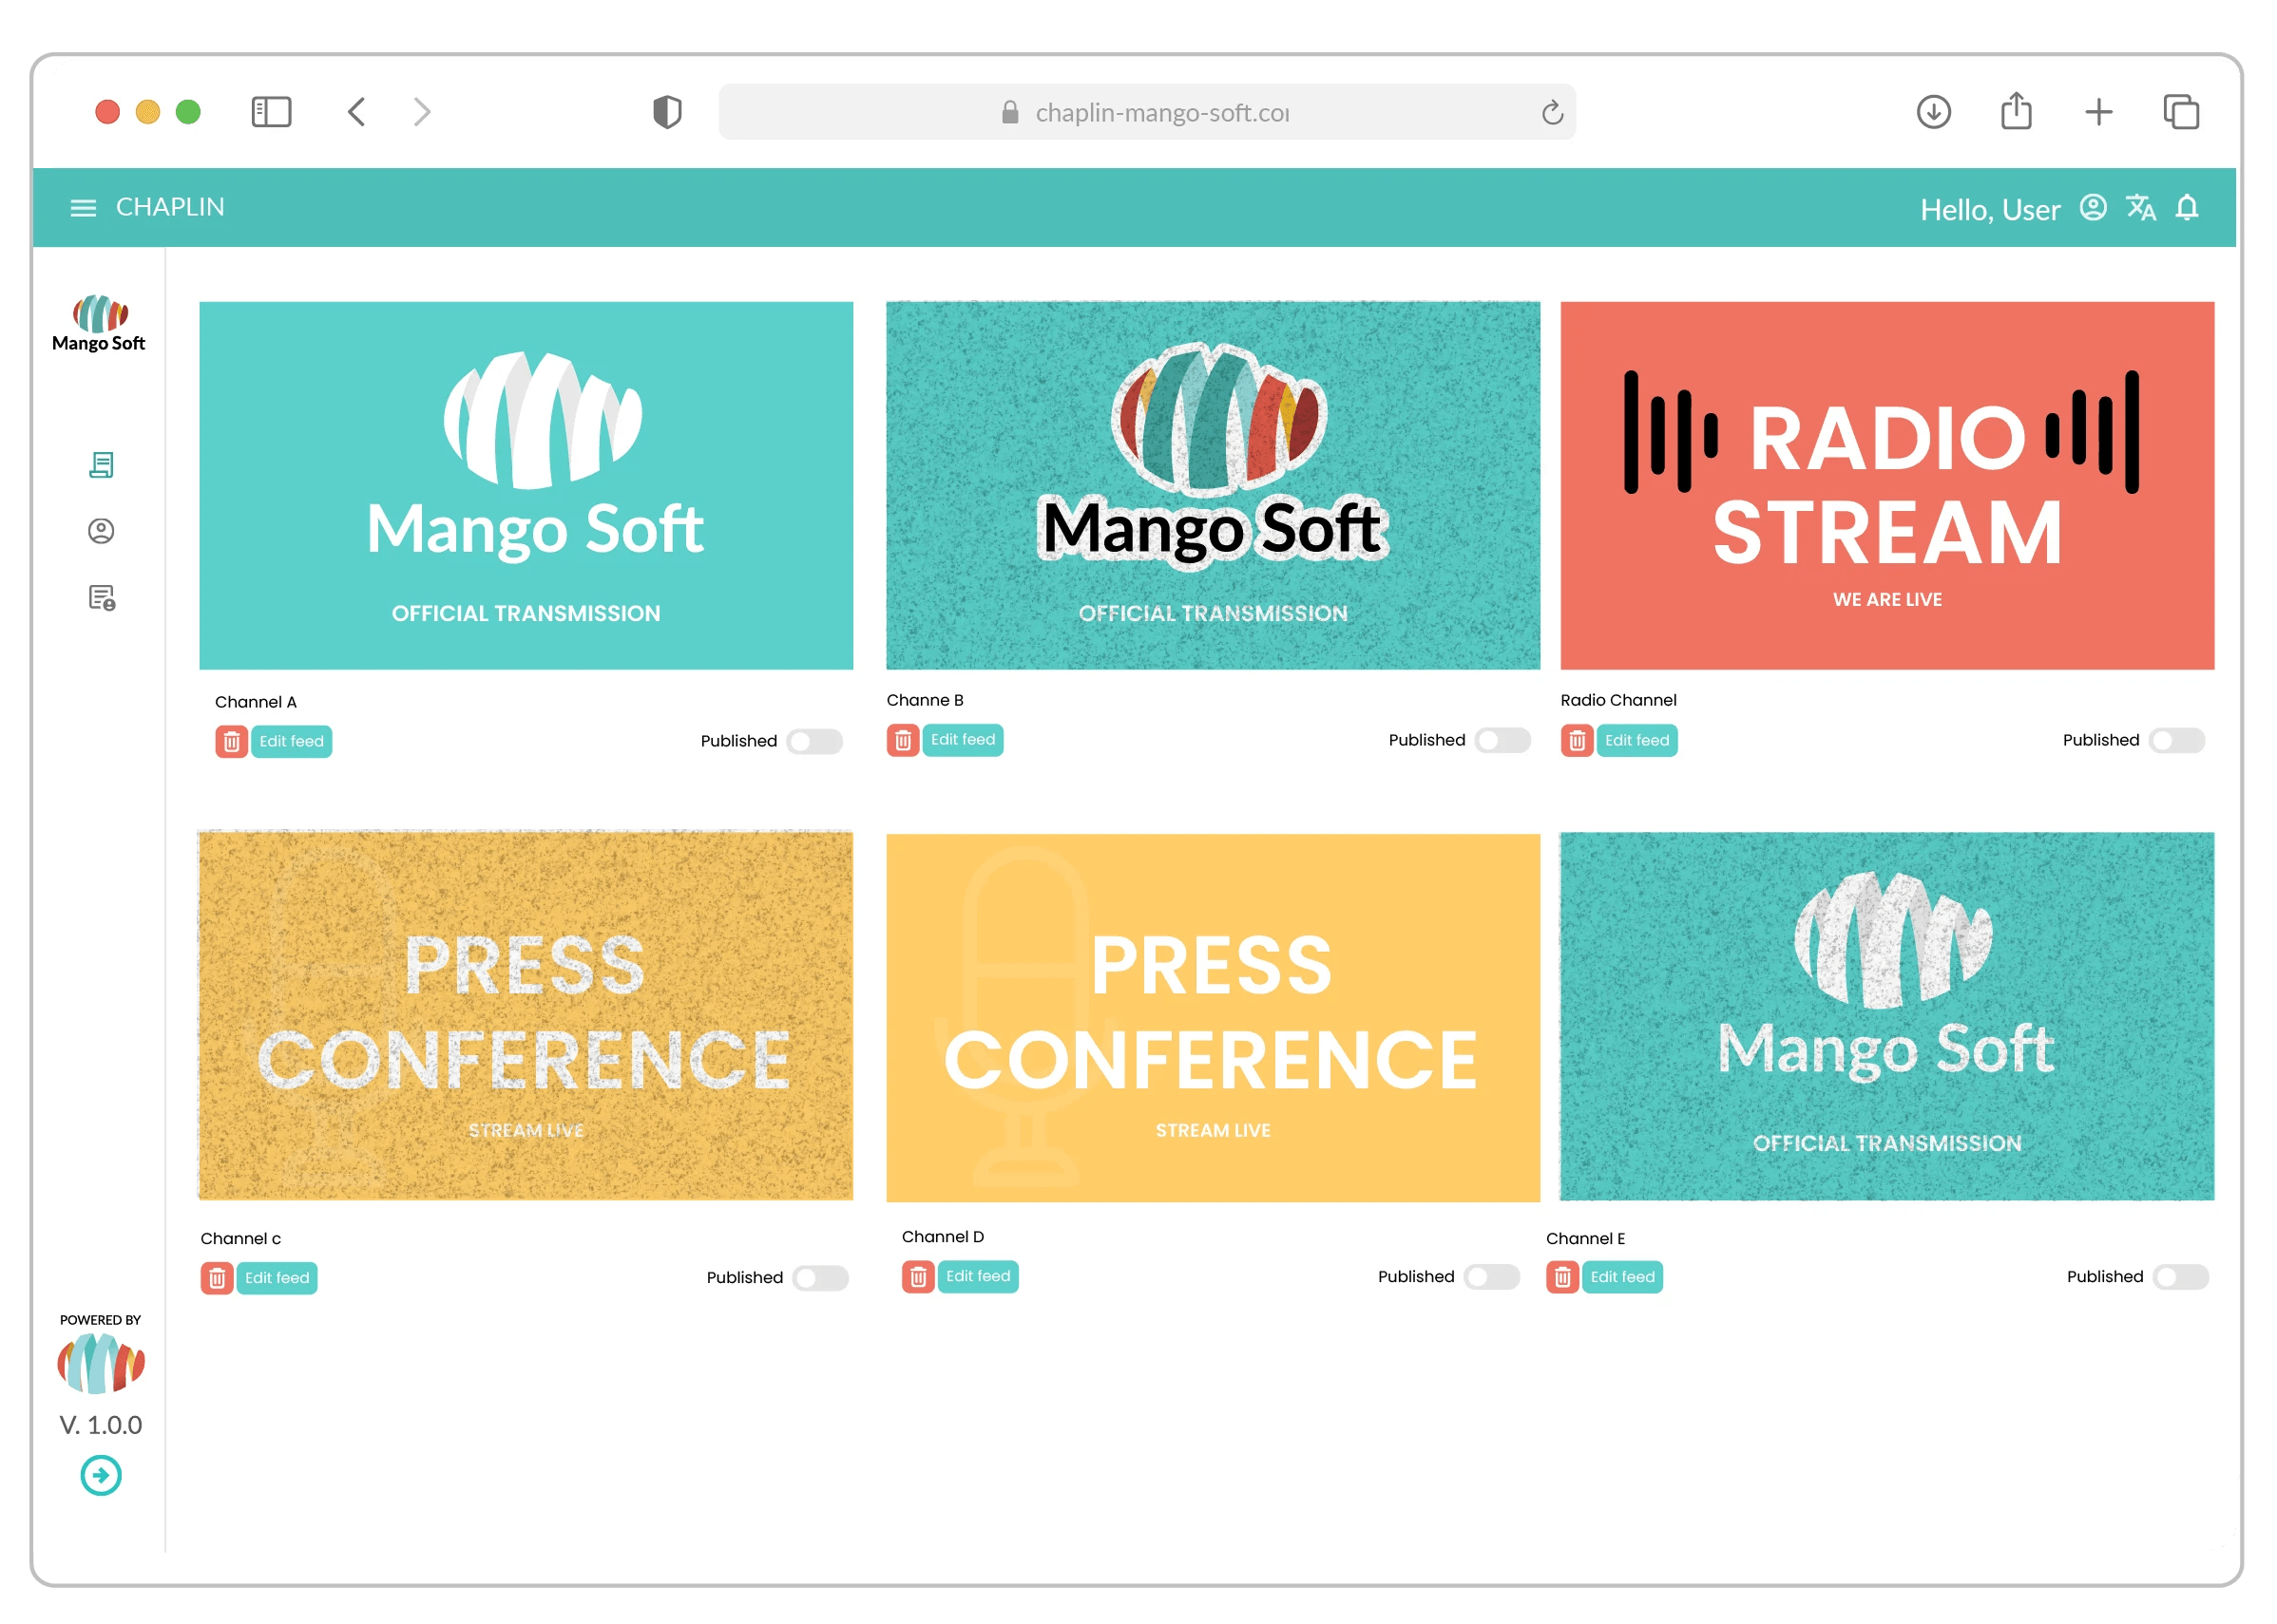Open the feeds document icon in sidebar
This screenshot has width=2277, height=1624.
[101, 465]
